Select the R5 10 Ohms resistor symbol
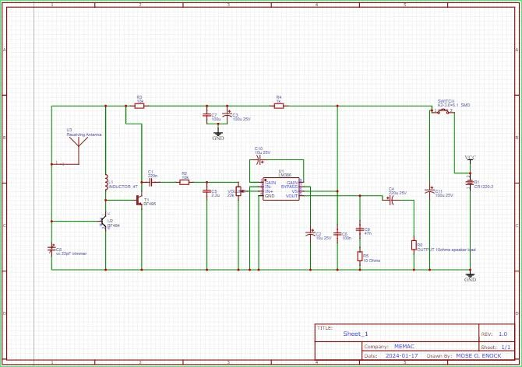This screenshot has width=522, height=367. (359, 256)
